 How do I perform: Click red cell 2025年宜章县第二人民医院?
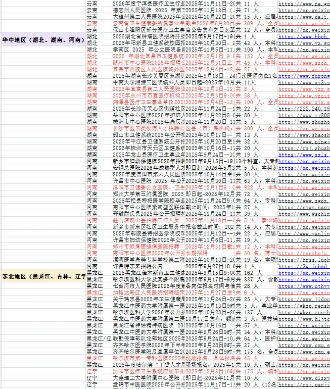[149, 89]
